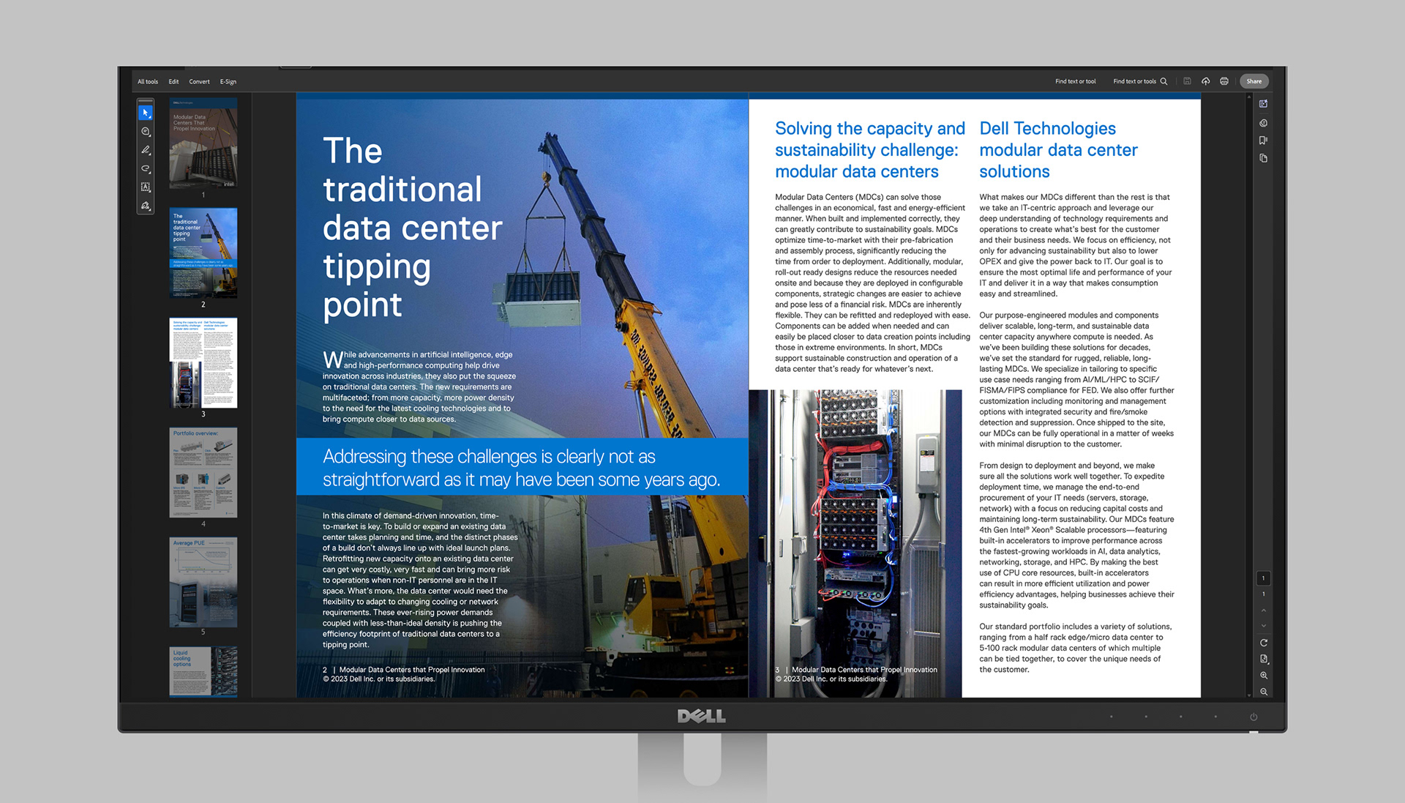Open the page display options dropdown
This screenshot has width=1405, height=803.
1263,659
